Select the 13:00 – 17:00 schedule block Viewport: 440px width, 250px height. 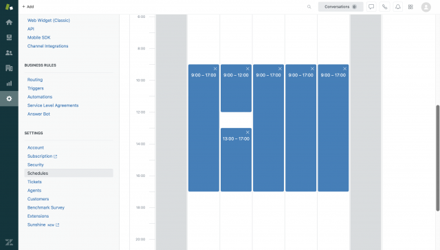[x=236, y=160]
